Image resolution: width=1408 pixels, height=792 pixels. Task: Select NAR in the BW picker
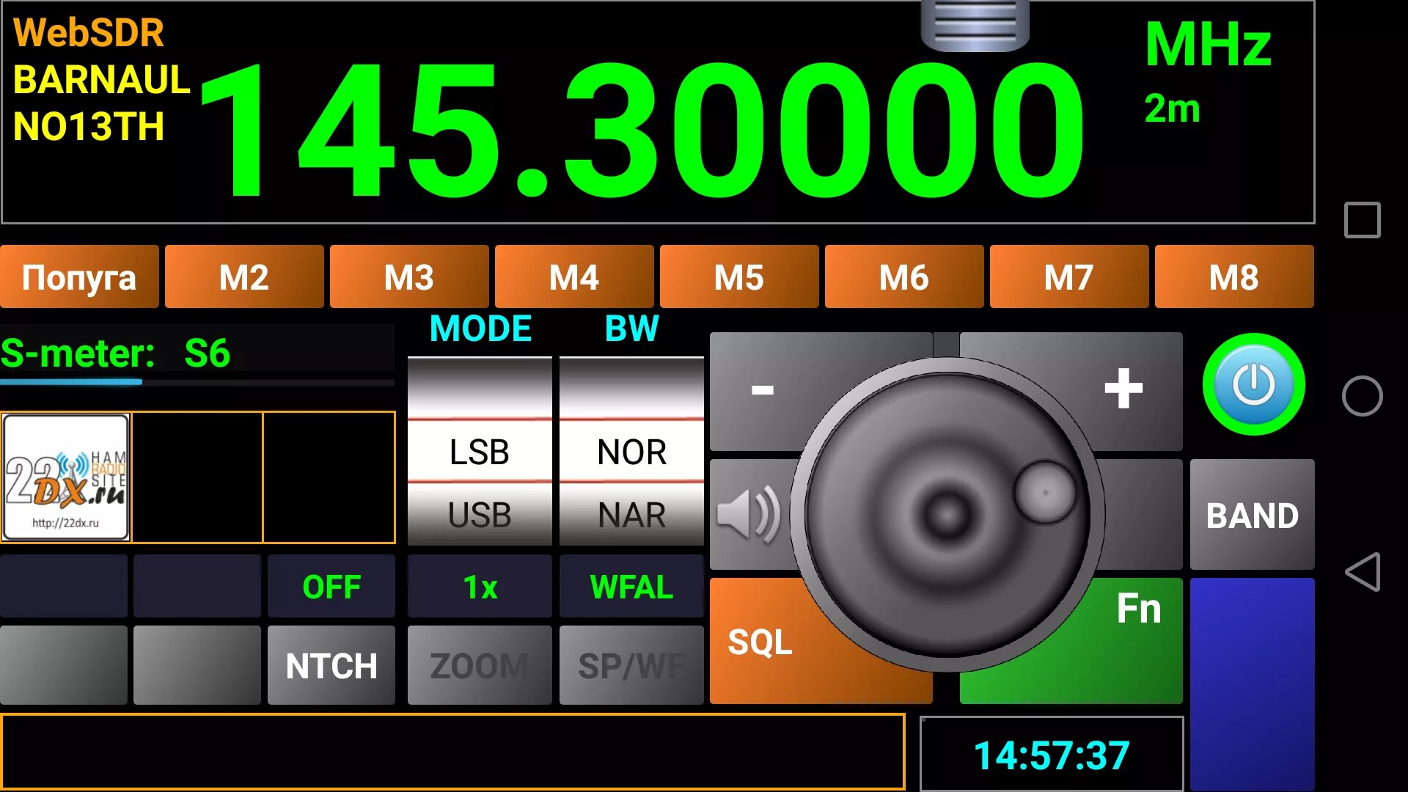click(x=631, y=515)
